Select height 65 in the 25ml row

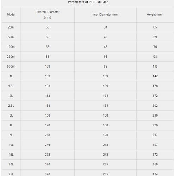[155, 27]
